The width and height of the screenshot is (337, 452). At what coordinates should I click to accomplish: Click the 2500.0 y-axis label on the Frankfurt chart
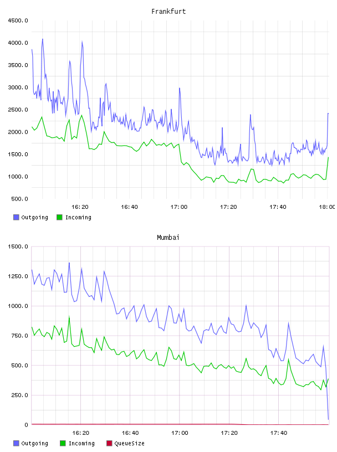click(x=18, y=110)
